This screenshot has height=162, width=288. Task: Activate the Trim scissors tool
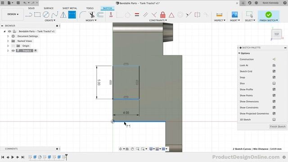(x=91, y=15)
